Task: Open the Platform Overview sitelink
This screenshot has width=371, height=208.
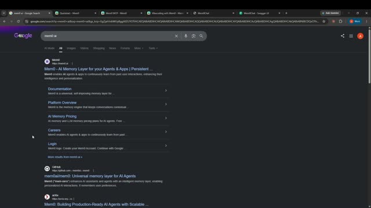Action: click(x=62, y=103)
